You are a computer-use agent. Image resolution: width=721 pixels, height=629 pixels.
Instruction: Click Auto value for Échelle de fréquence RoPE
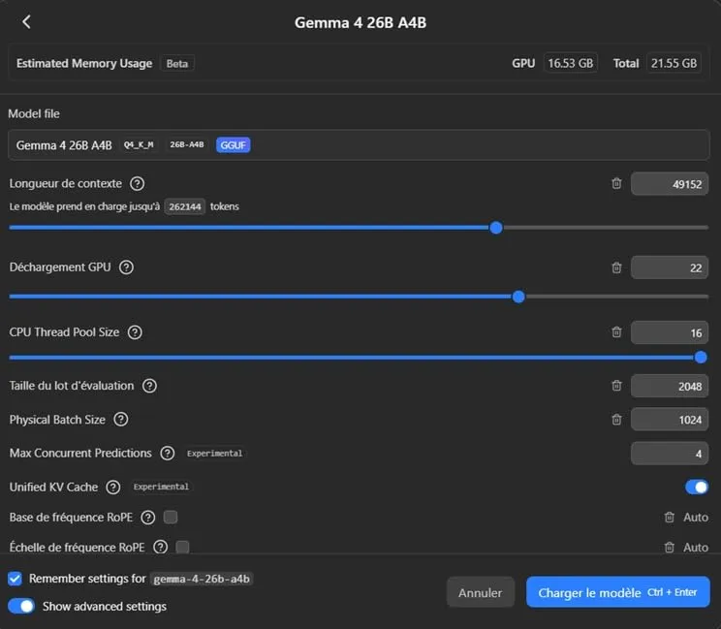[696, 548]
